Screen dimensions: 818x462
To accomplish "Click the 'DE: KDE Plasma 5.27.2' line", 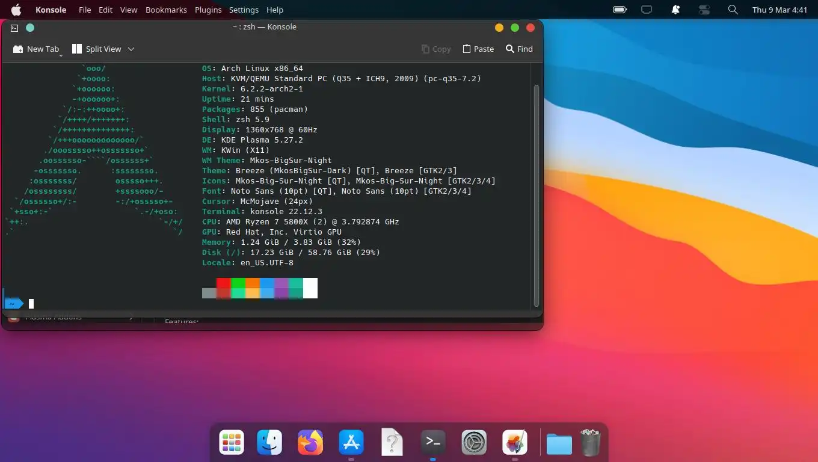I will tap(253, 140).
